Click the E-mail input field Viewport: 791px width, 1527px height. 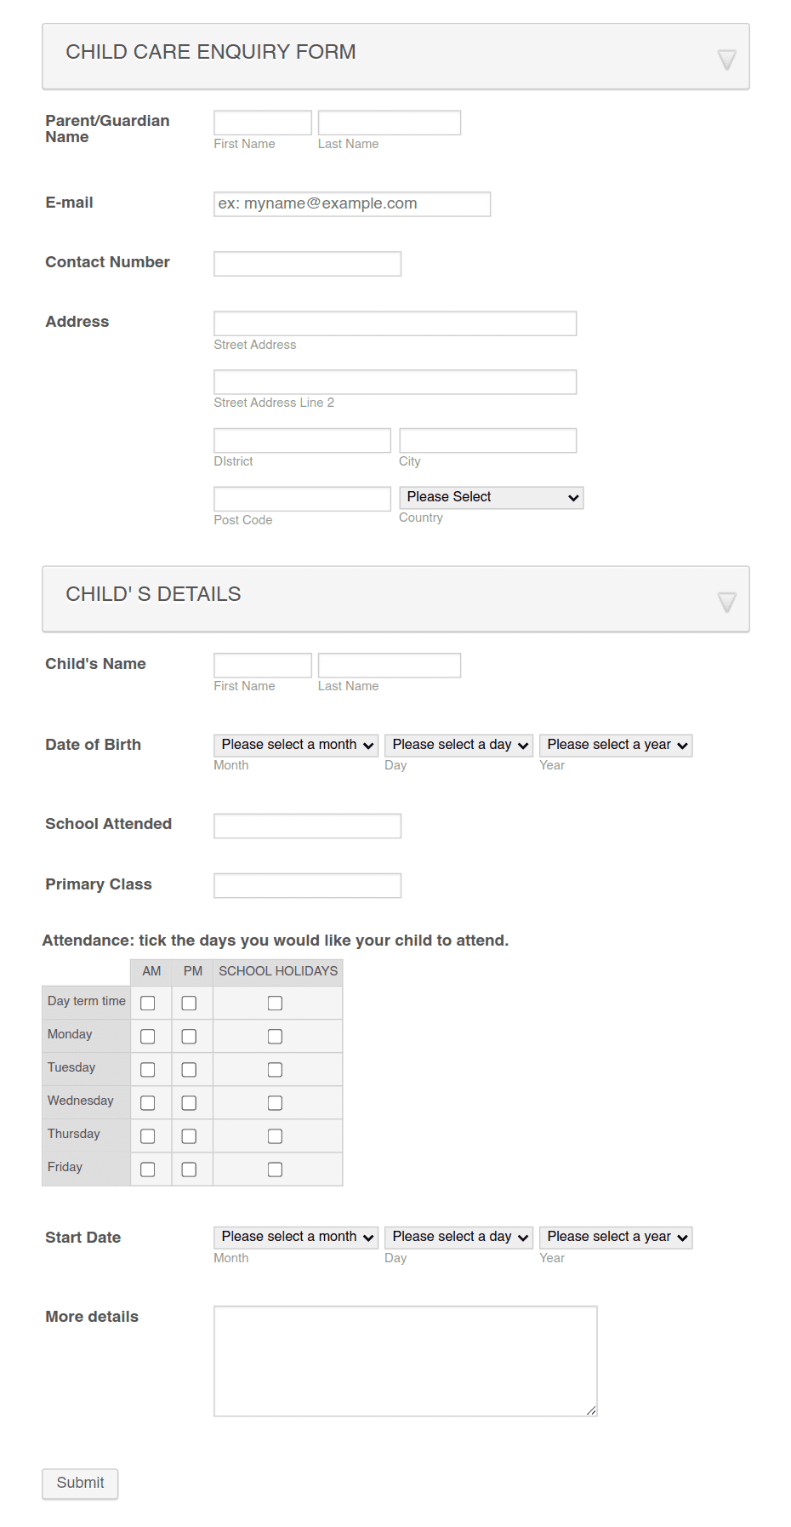coord(351,203)
